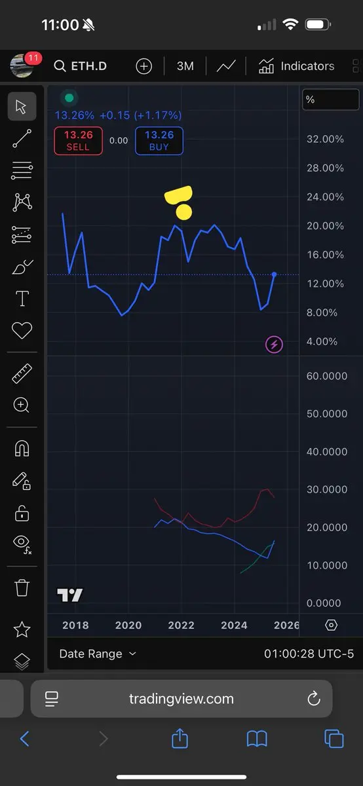Open the chart style selector
Screen dimensions: 363x786
click(226, 66)
